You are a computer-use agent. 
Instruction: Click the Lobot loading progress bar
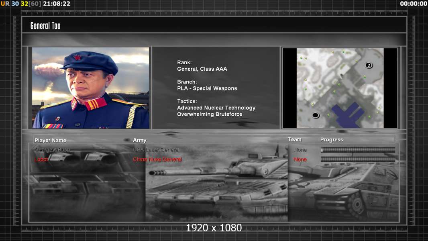(x=358, y=159)
